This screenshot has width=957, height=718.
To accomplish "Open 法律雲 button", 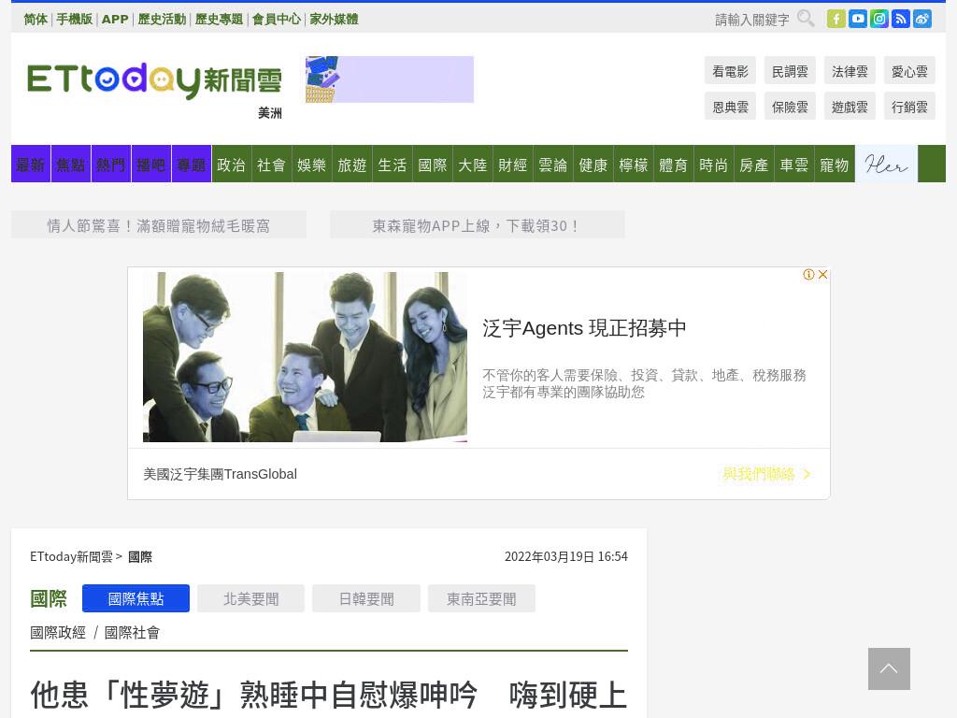I will tap(850, 71).
